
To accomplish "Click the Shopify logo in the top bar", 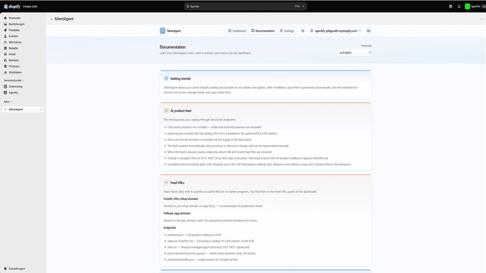I will 12,6.
